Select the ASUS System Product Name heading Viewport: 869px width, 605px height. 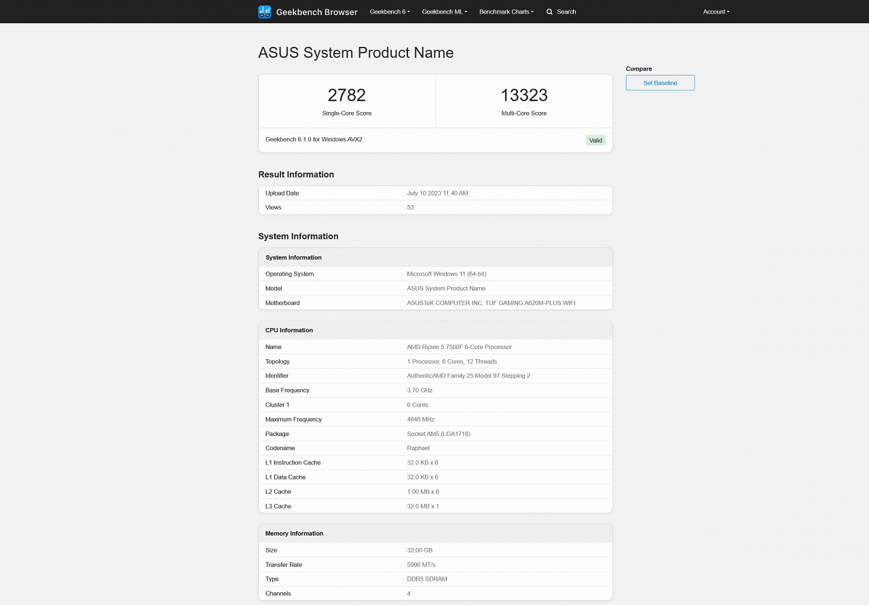[x=356, y=53]
